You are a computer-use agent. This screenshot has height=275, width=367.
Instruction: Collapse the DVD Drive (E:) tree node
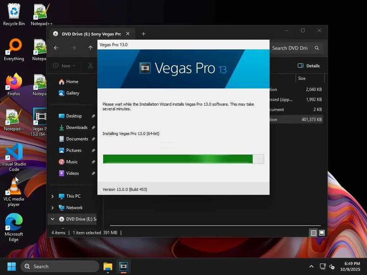52,219
